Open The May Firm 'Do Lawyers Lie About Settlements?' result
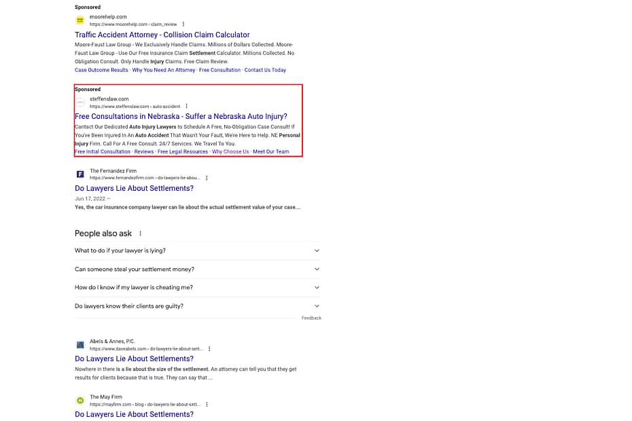 (135, 414)
